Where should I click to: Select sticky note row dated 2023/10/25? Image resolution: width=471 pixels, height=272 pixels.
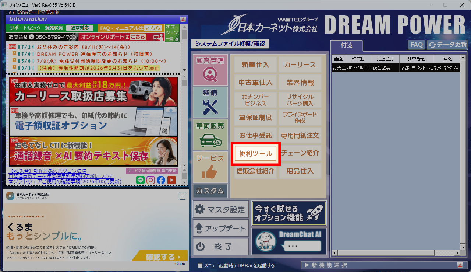pos(396,68)
